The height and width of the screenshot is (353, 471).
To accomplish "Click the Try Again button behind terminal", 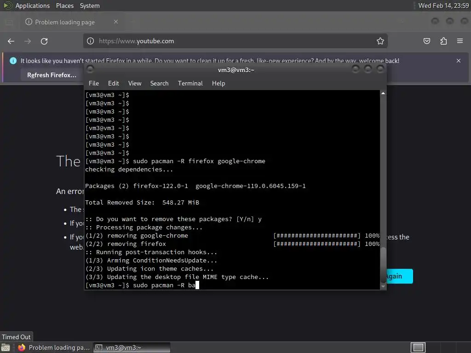I will click(x=400, y=276).
